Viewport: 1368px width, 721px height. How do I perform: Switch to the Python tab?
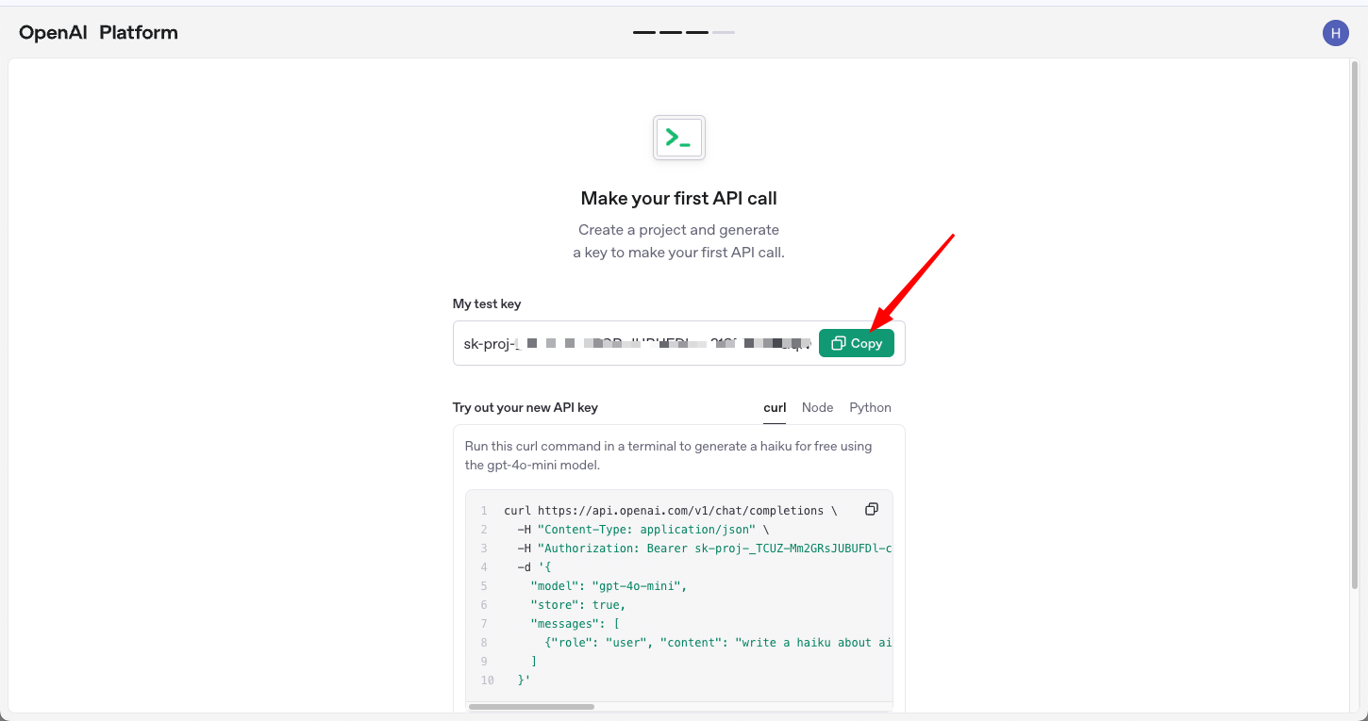tap(870, 407)
